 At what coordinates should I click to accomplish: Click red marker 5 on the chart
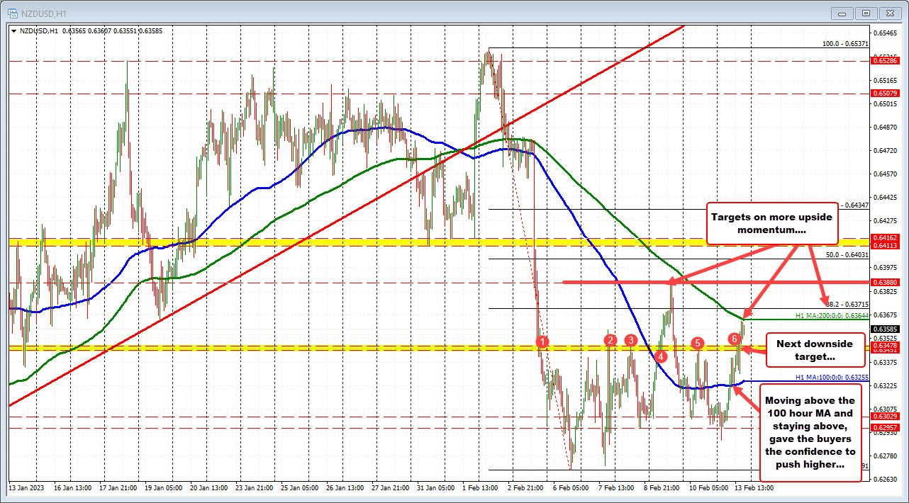coord(697,343)
